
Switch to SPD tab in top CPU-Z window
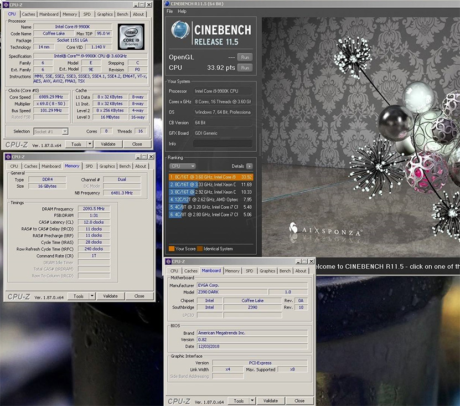(87, 14)
